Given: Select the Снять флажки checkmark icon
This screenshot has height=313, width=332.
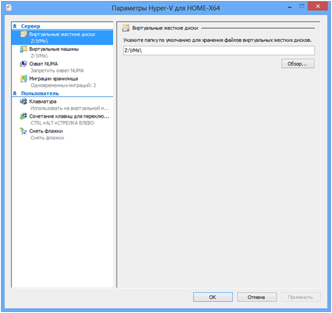Looking at the screenshot, I should (x=24, y=132).
